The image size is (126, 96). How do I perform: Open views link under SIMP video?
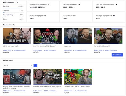pos(7,50)
